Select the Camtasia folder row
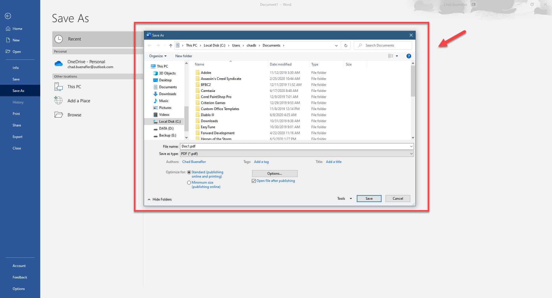 tap(208, 91)
